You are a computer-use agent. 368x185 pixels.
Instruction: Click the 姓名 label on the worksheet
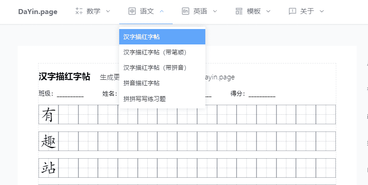tap(110, 94)
